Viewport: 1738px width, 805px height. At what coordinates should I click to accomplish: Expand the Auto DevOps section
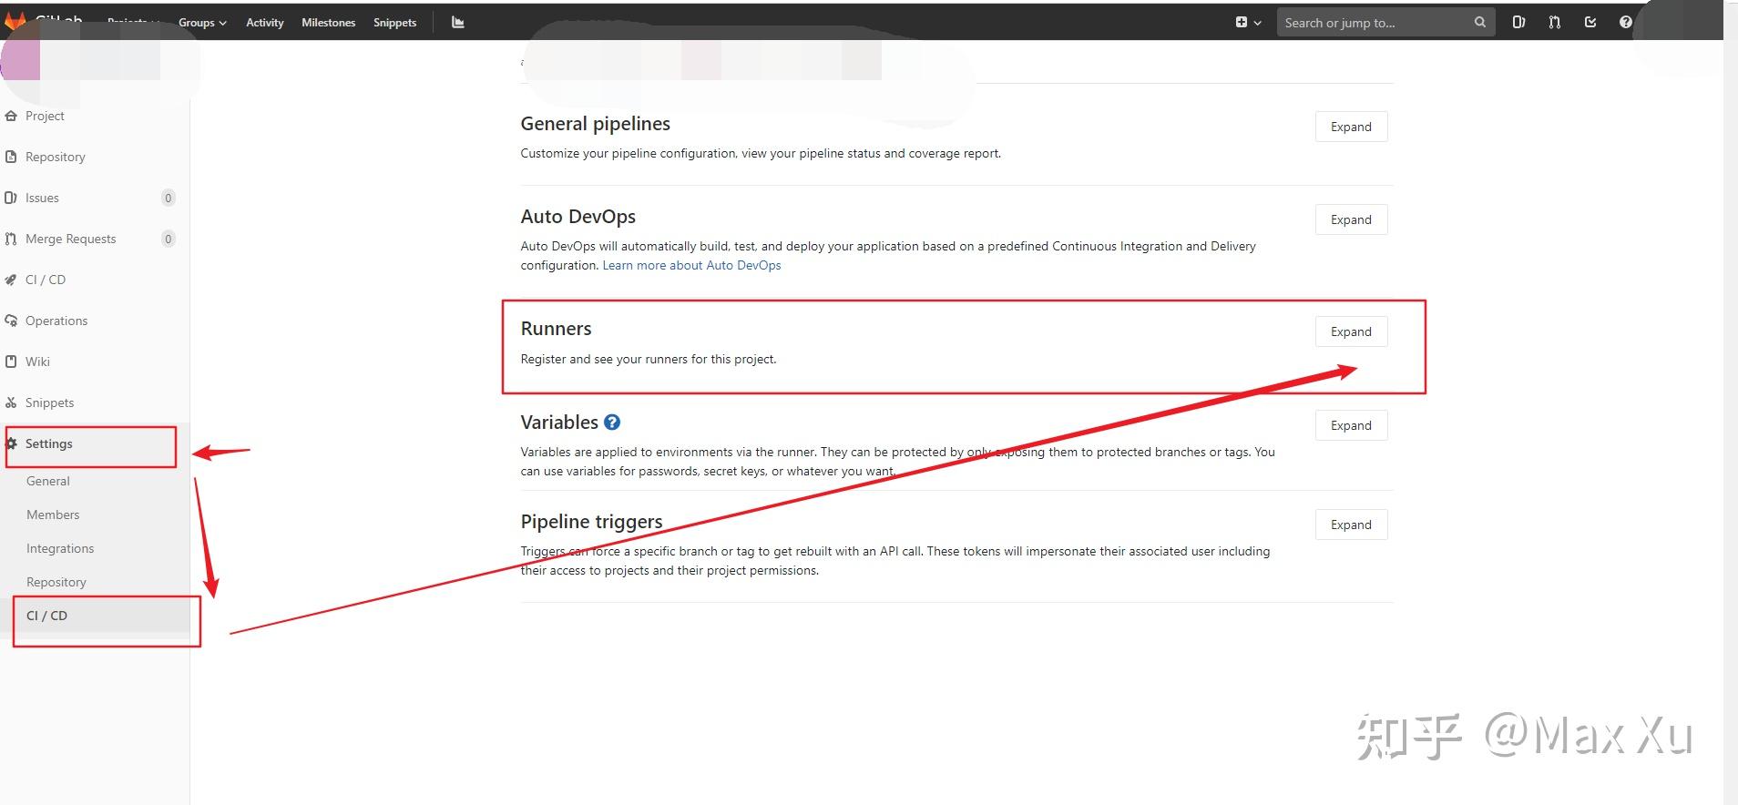[x=1351, y=219]
